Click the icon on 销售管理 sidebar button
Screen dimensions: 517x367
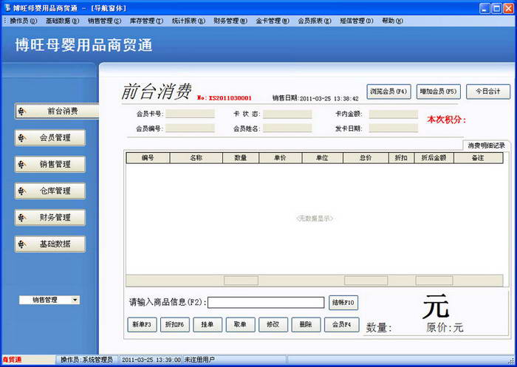click(x=21, y=165)
